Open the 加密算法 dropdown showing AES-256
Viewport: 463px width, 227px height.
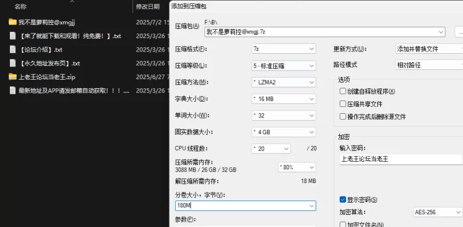click(438, 212)
